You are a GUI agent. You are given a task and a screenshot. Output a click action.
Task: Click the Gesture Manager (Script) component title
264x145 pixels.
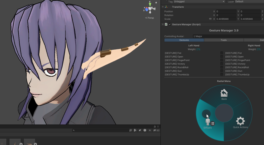tap(186, 24)
